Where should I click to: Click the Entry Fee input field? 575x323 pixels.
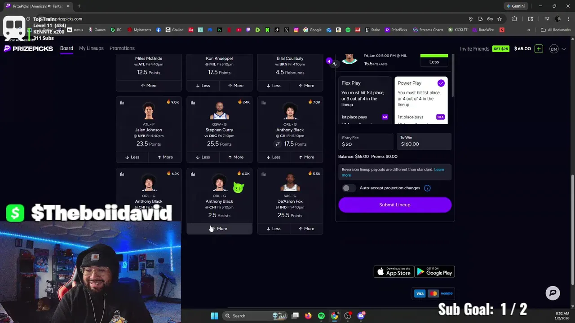click(366, 141)
